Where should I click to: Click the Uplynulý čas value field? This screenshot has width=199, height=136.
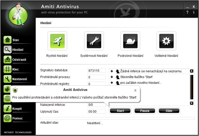96,111
